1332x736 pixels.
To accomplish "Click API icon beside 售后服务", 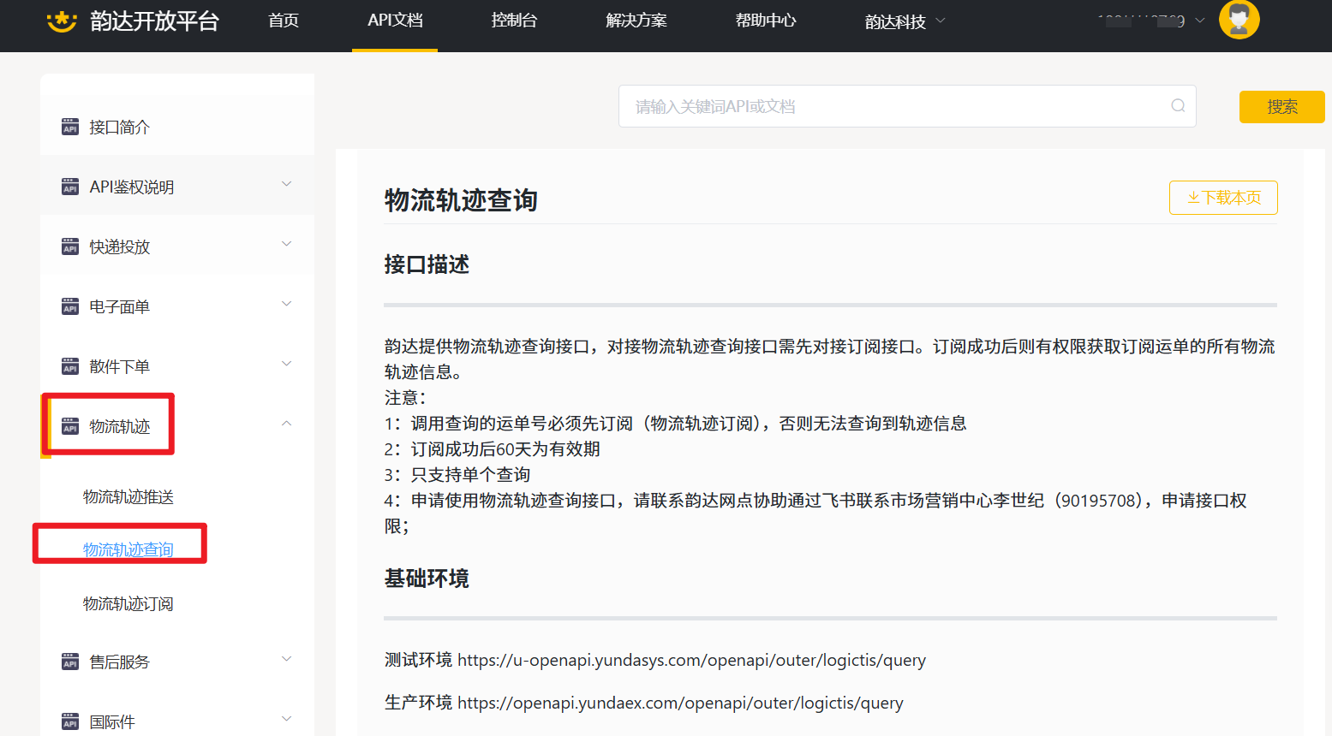I will (x=70, y=662).
